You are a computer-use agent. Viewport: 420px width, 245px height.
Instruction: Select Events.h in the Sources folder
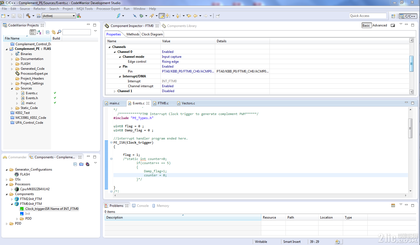pos(32,98)
